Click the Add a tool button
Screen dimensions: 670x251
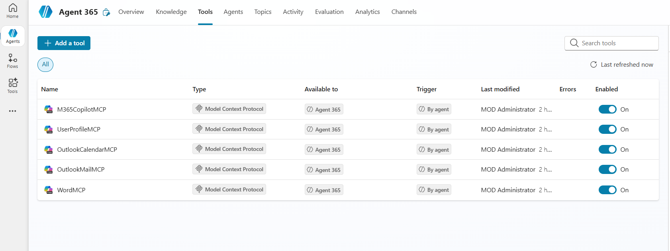(64, 43)
